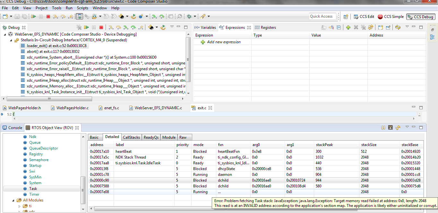Resume program execution in the Debug toolbar

point(86,28)
